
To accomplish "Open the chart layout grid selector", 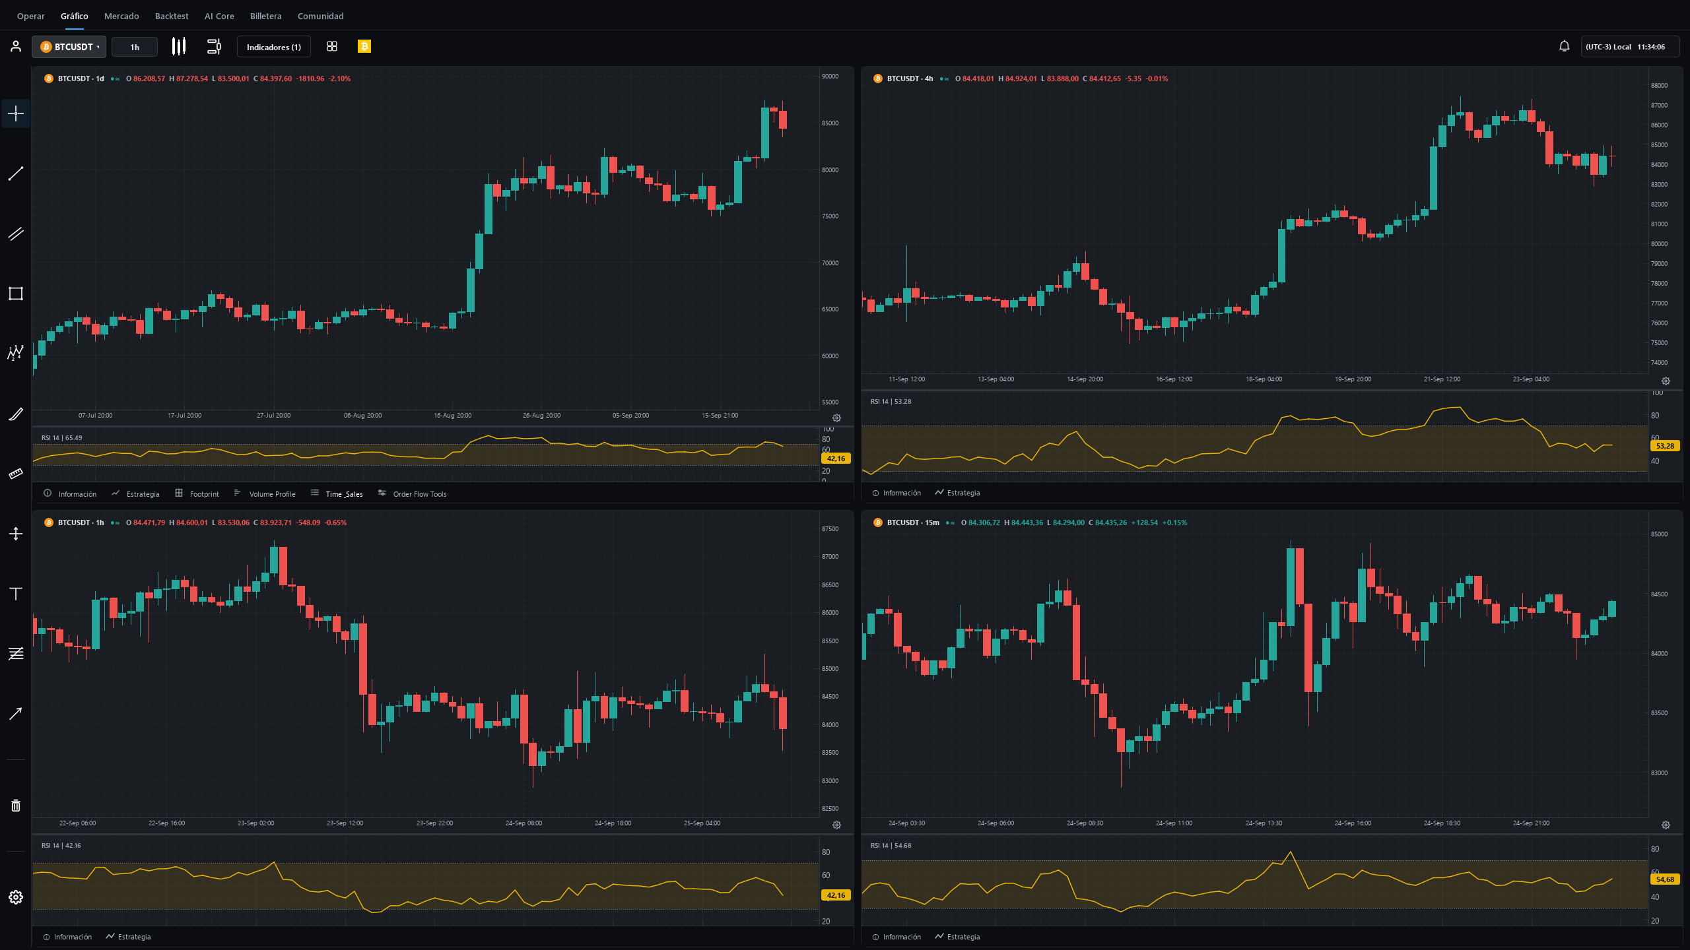I will click(x=332, y=46).
